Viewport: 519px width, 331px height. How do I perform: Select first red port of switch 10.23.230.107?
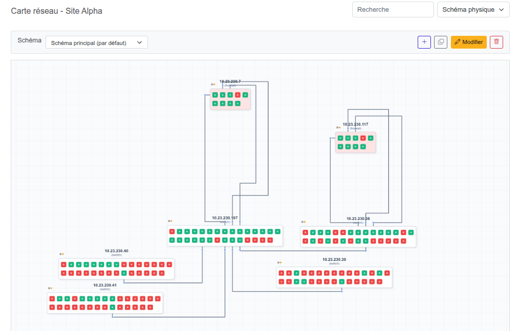coord(172,231)
